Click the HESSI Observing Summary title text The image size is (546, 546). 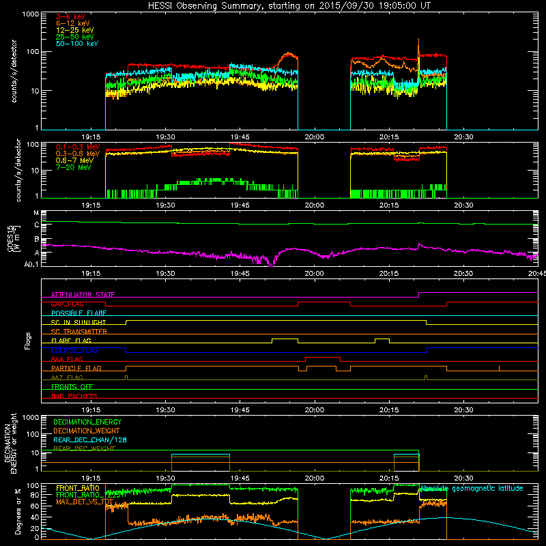pos(289,6)
